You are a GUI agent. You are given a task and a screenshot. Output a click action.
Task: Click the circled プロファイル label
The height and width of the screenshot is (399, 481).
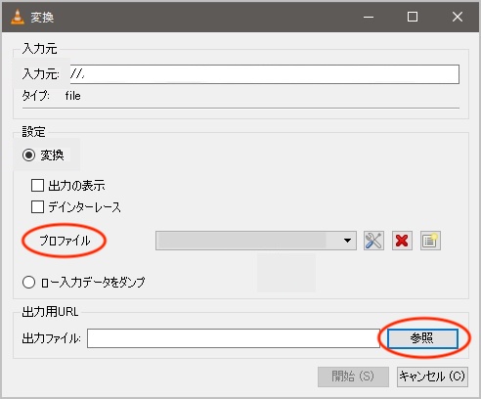[x=65, y=241]
